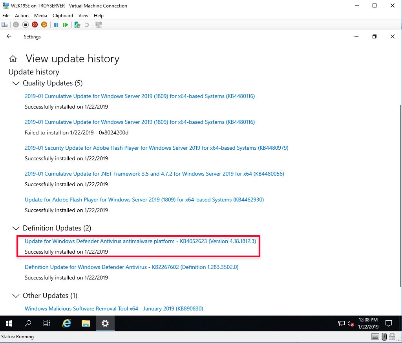Viewport: 402px width, 343px height.
Task: Open the Action menu
Action: 22,16
